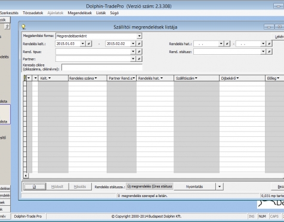Click the Nyomtatás button

click(195, 186)
